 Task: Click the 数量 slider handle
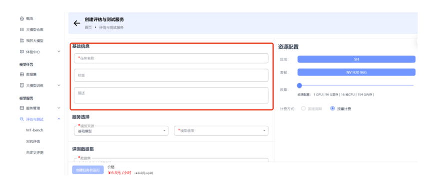coord(300,86)
